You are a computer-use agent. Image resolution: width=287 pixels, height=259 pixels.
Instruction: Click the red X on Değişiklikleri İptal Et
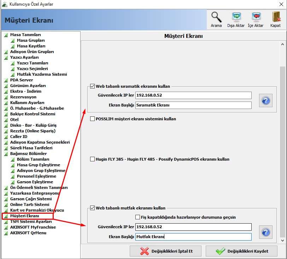[145, 251]
